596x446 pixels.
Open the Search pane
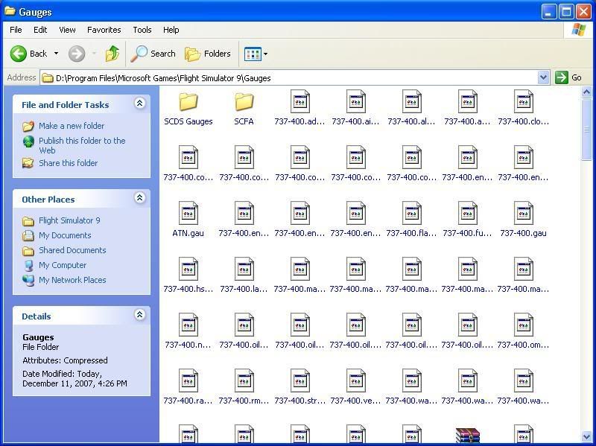(x=153, y=54)
